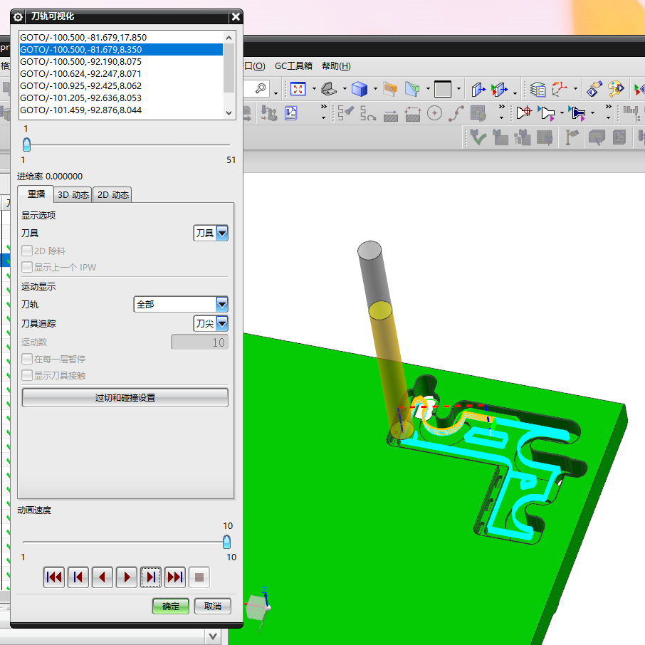Click the shop documentation page icon
This screenshot has height=645, width=645.
(291, 113)
